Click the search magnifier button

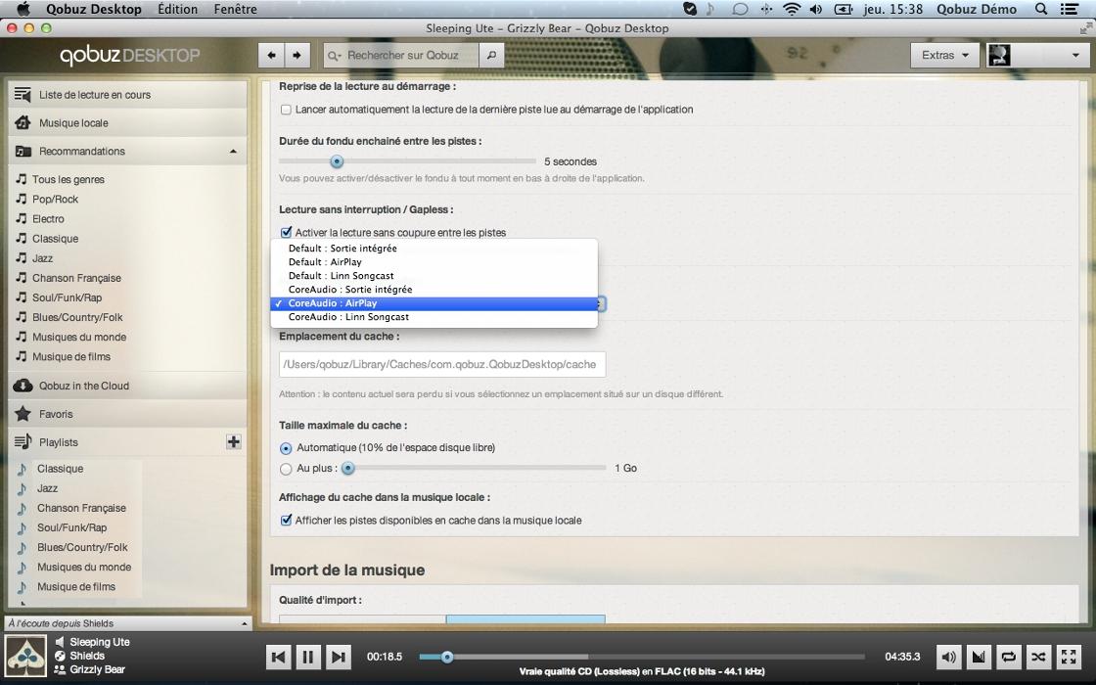pyautogui.click(x=491, y=55)
